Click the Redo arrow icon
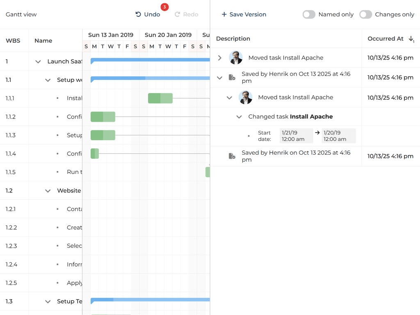Image resolution: width=420 pixels, height=315 pixels. click(x=178, y=14)
